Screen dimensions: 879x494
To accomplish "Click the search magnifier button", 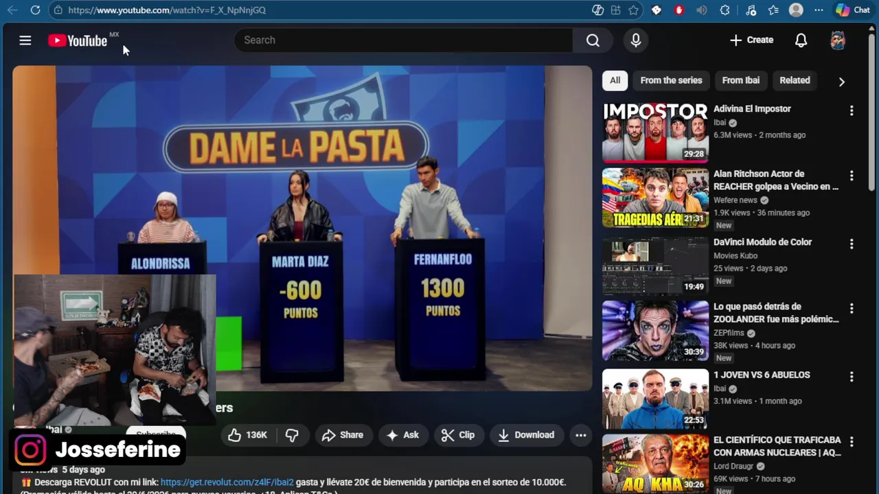I will [x=593, y=40].
